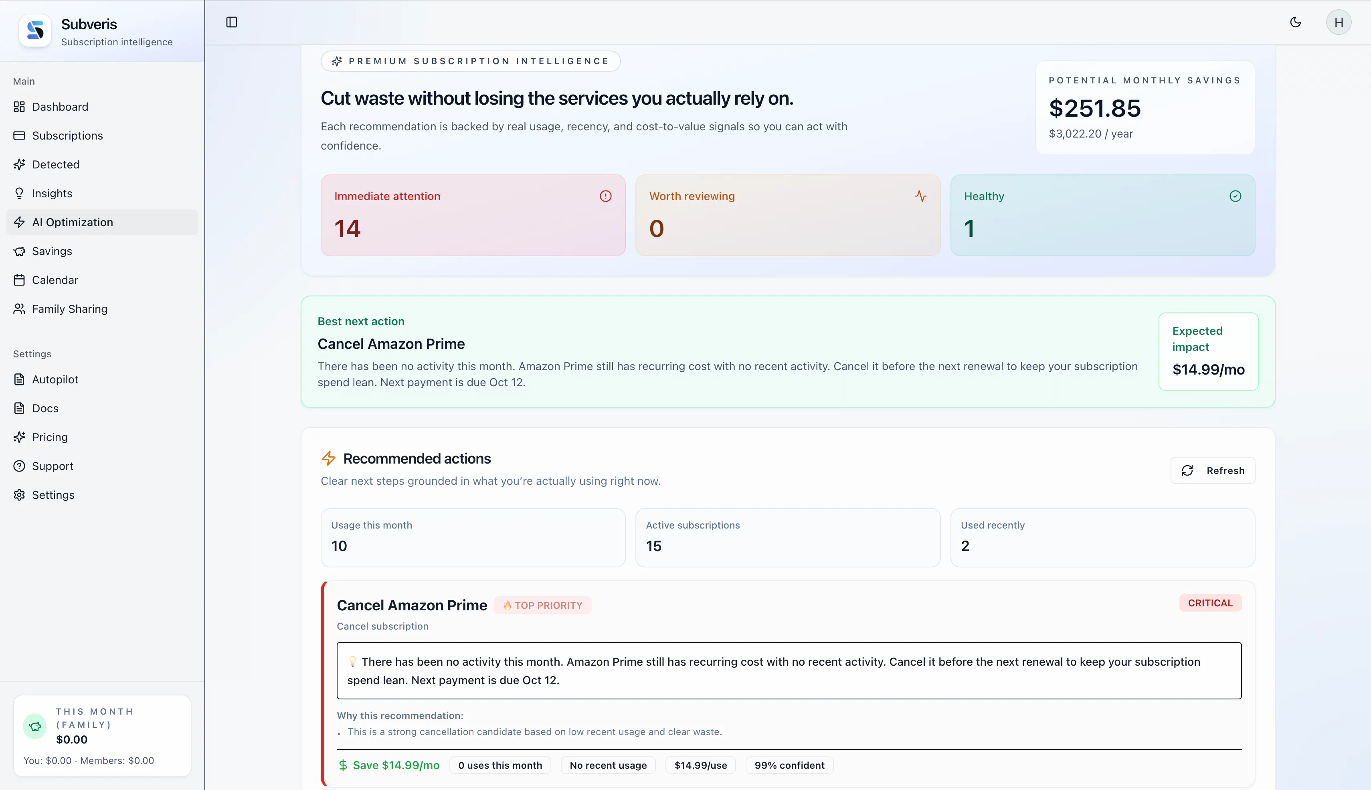This screenshot has height=790, width=1371.
Task: Click the Settings gear icon
Action: click(19, 495)
